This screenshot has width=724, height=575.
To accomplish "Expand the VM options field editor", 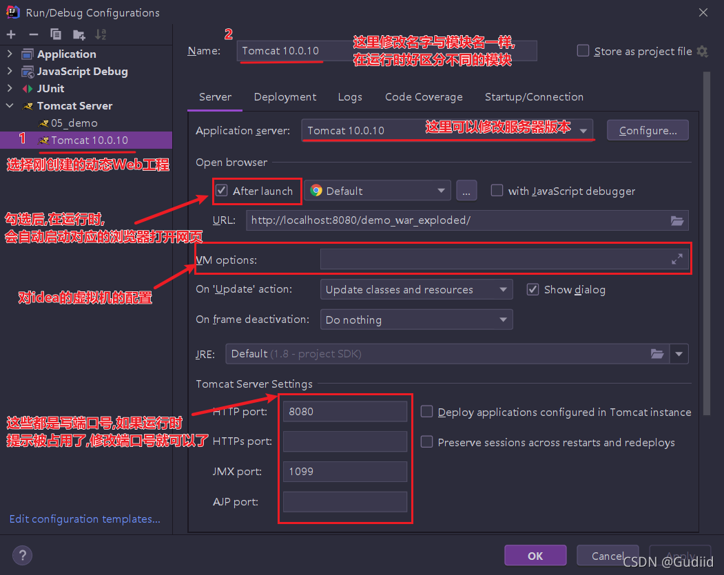I will click(x=677, y=260).
